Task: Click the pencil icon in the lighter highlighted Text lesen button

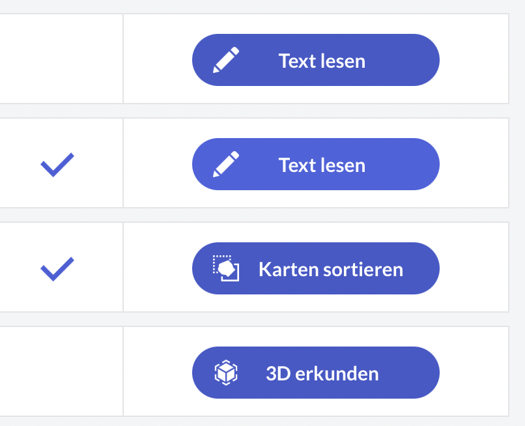Action: (226, 164)
